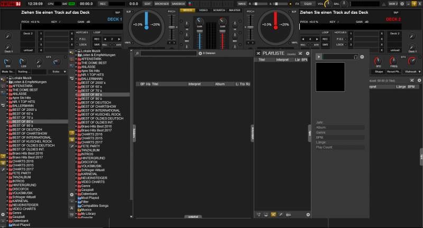Switch to the MIXER tab
The height and width of the screenshot is (228, 423).
click(x=188, y=10)
